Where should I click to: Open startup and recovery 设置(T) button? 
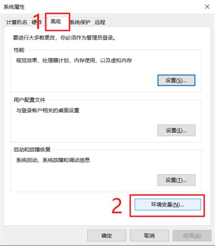(176, 180)
